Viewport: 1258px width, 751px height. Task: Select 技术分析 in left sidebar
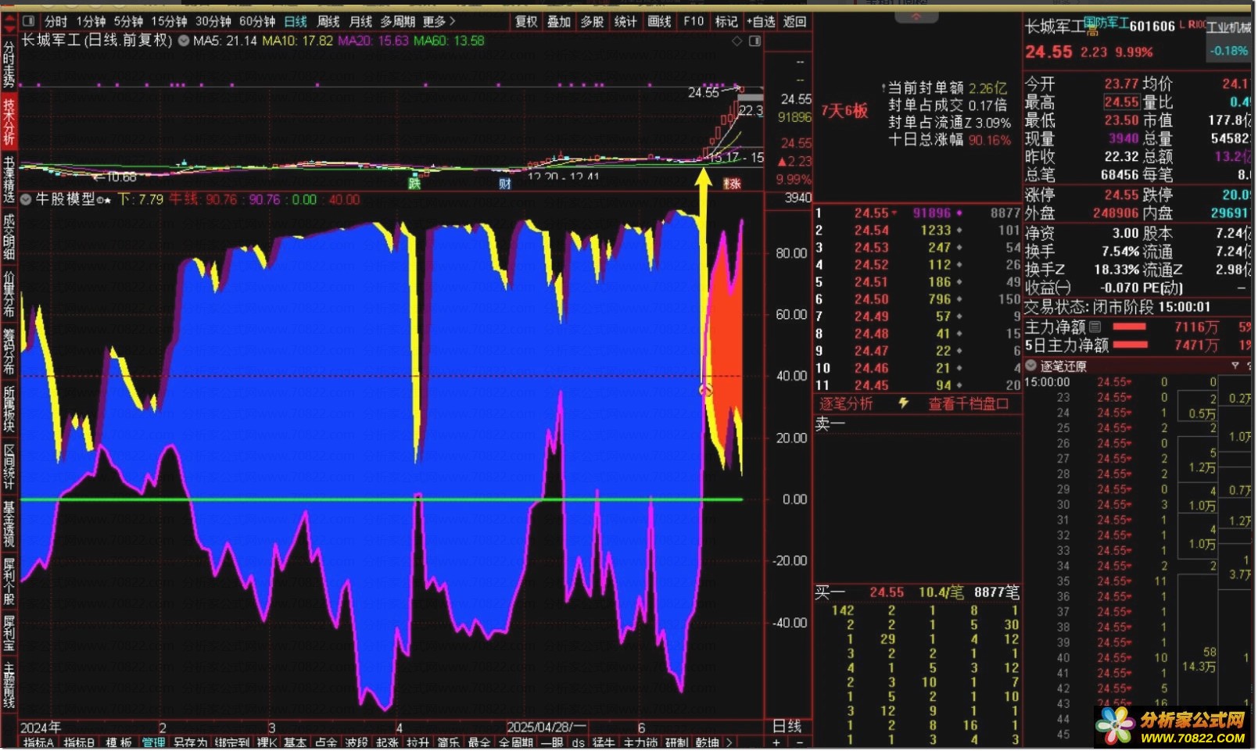click(9, 121)
